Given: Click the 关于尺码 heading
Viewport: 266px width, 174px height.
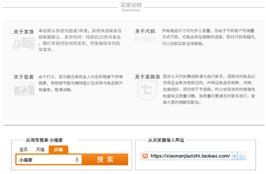Looking at the screenshot, I should 145,31.
